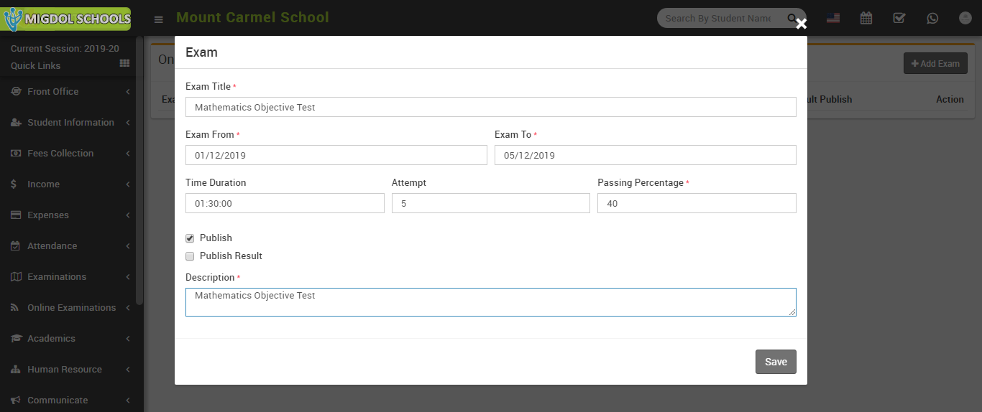Open the task checklist icon in top bar
This screenshot has height=412, width=982.
pyautogui.click(x=899, y=19)
